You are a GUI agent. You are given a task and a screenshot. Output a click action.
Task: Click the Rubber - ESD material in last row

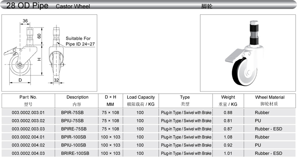point(269,153)
